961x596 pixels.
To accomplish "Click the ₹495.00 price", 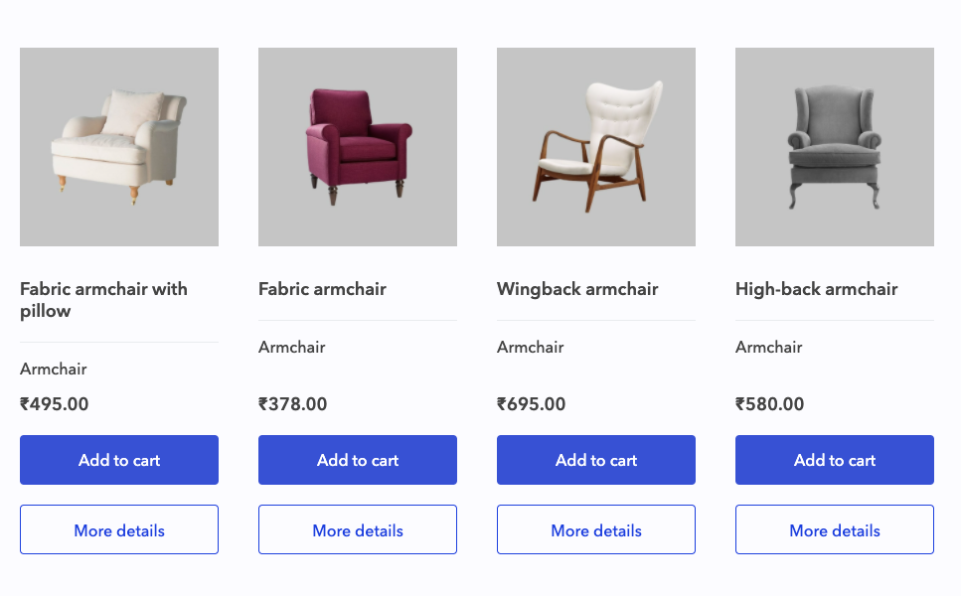I will pyautogui.click(x=55, y=404).
